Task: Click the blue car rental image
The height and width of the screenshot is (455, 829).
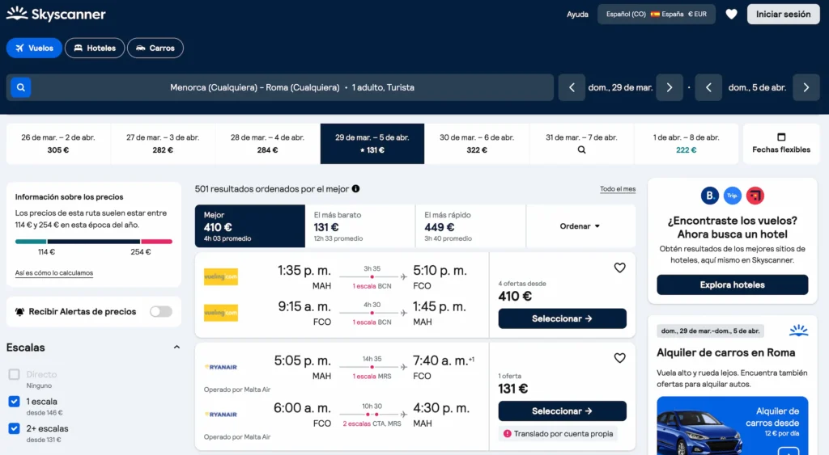Action: [732, 425]
